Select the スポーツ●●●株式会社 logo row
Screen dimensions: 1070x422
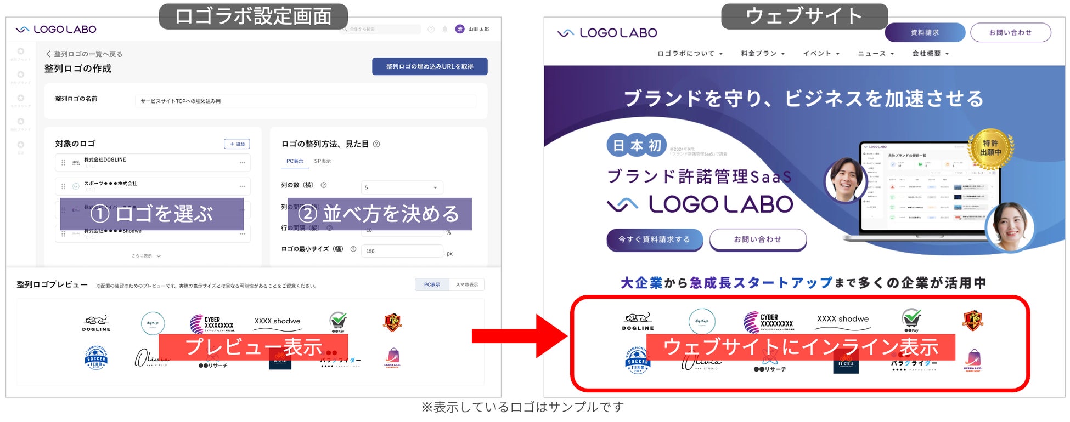[x=153, y=186]
